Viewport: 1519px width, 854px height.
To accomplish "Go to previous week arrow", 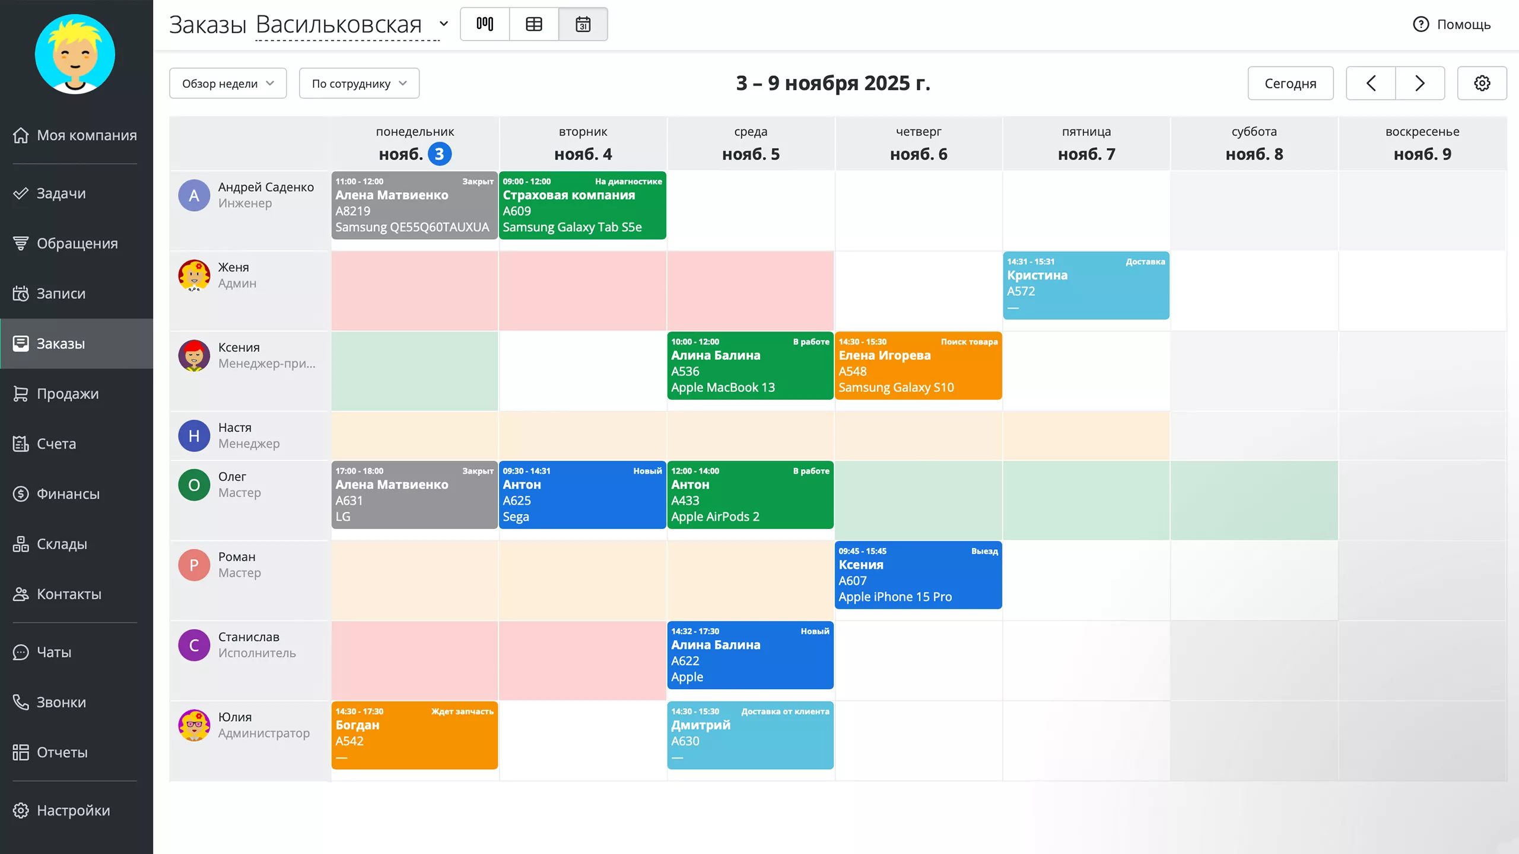I will [x=1371, y=83].
